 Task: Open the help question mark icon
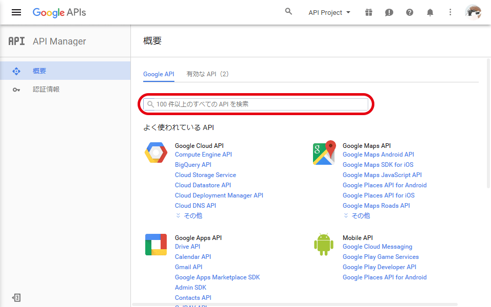410,12
